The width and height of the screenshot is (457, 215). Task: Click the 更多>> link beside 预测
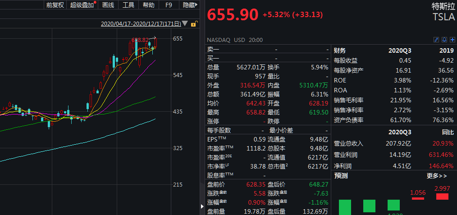point(437,176)
